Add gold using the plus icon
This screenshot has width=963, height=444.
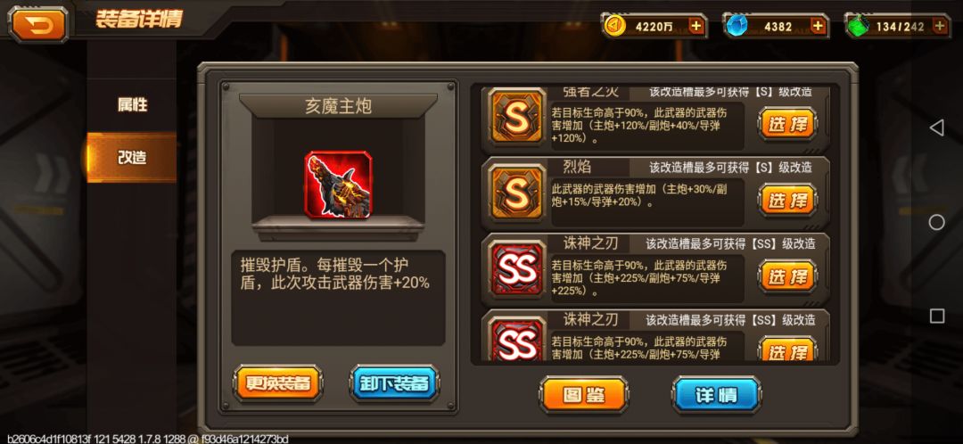(x=695, y=26)
